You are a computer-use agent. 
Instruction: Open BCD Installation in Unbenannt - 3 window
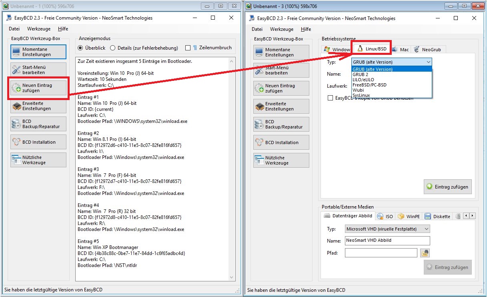tap(281, 142)
